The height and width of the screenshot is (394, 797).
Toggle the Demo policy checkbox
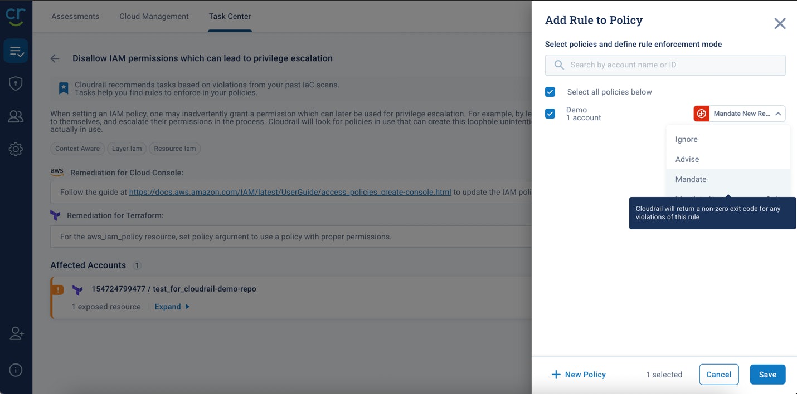coord(550,113)
